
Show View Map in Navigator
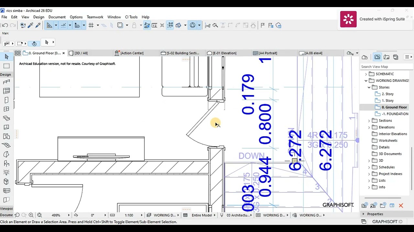point(377,57)
